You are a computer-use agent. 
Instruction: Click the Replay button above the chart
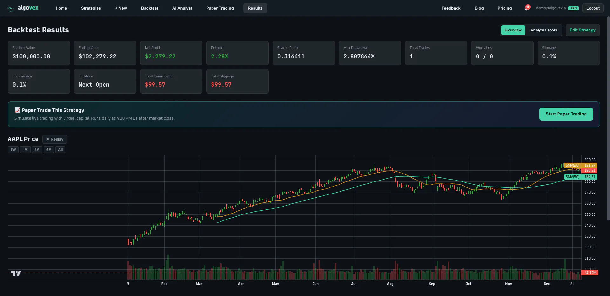[55, 139]
